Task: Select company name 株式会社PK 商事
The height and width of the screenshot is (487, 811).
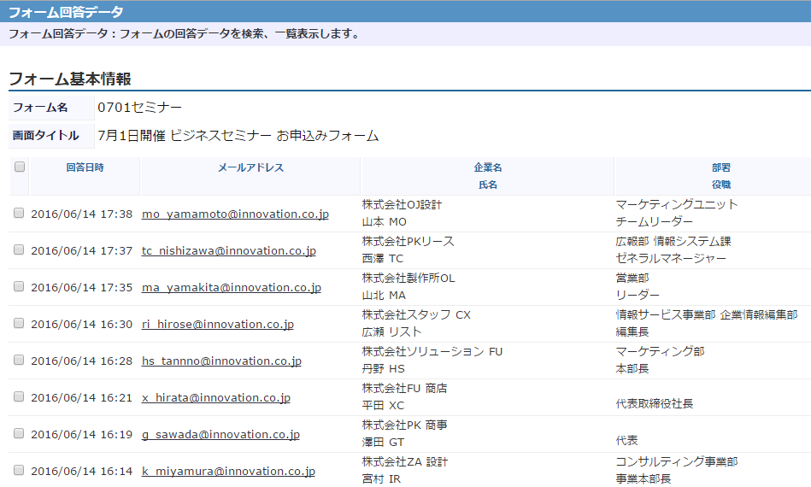Action: [x=404, y=425]
